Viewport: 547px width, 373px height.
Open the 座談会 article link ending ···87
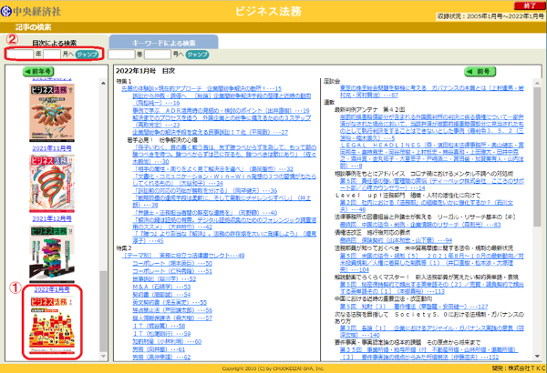click(432, 92)
